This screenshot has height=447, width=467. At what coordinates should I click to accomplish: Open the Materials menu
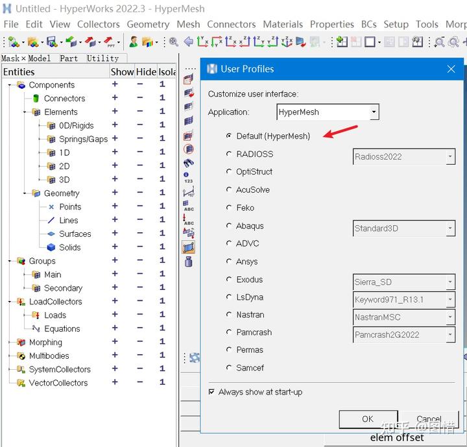click(283, 24)
